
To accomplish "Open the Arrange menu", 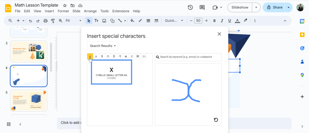I will [91, 11].
